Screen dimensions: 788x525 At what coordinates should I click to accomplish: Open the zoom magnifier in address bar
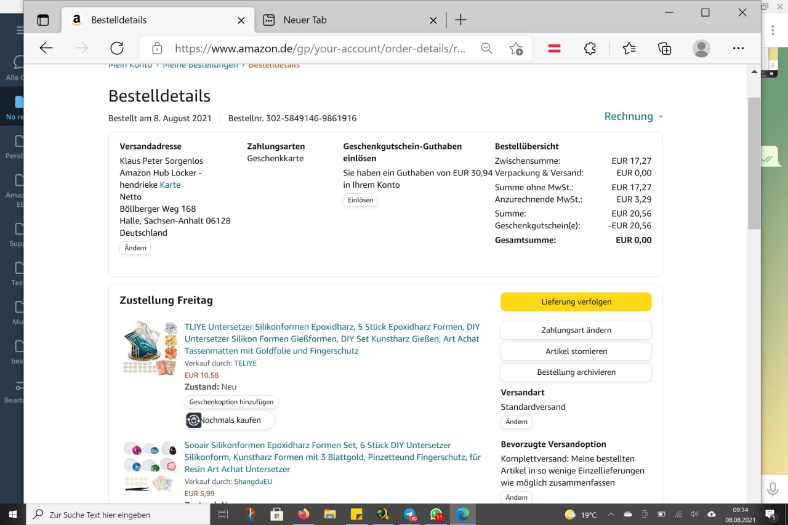point(486,49)
